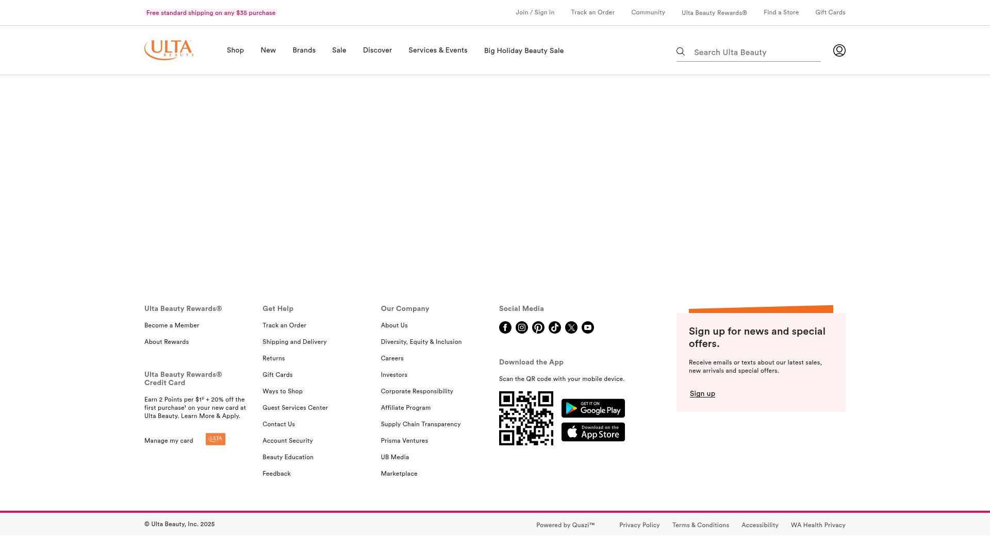Click Contact Us
The image size is (990, 556).
[x=278, y=424]
